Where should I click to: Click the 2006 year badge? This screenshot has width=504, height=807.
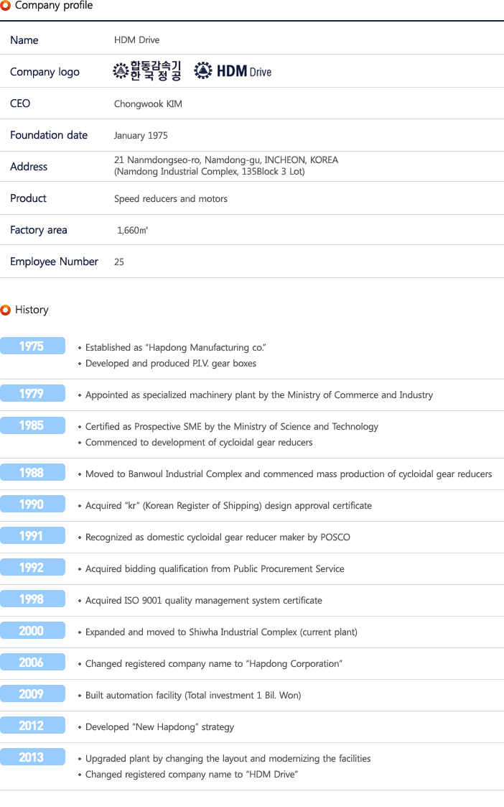point(32,662)
